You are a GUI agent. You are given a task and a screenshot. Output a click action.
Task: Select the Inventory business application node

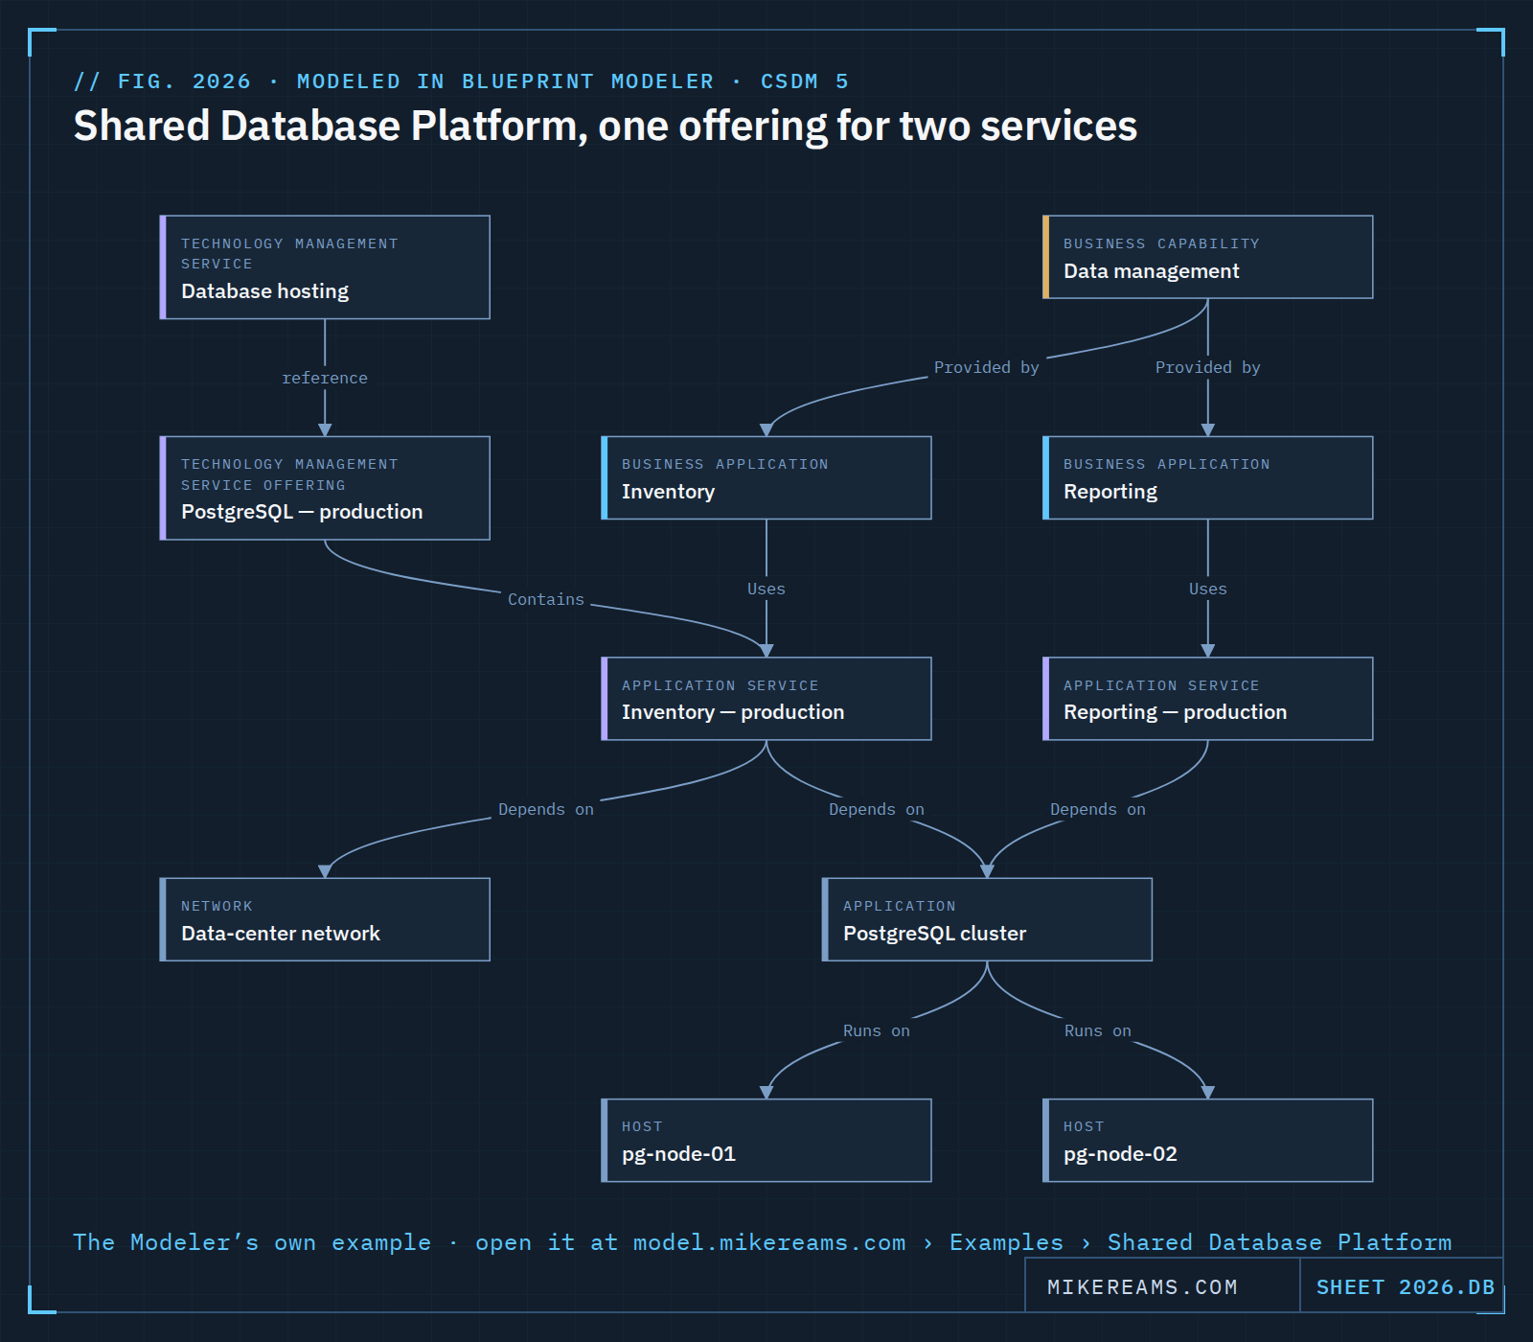766,477
